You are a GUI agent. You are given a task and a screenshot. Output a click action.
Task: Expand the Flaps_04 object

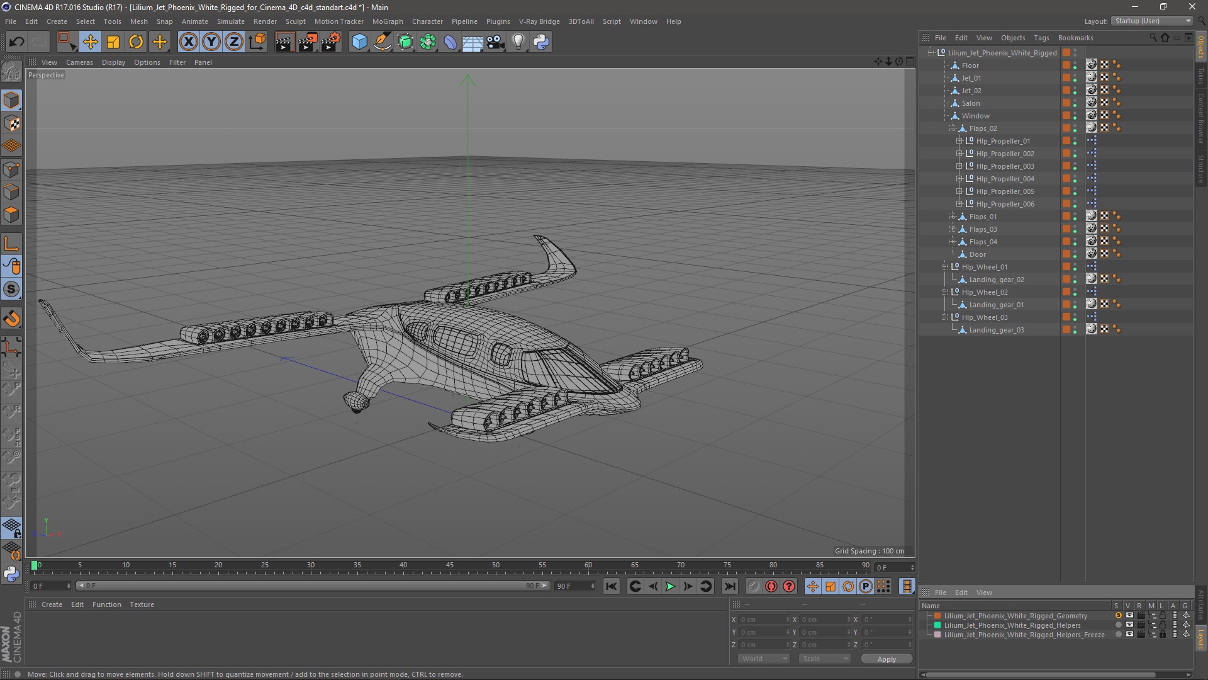pyautogui.click(x=953, y=242)
